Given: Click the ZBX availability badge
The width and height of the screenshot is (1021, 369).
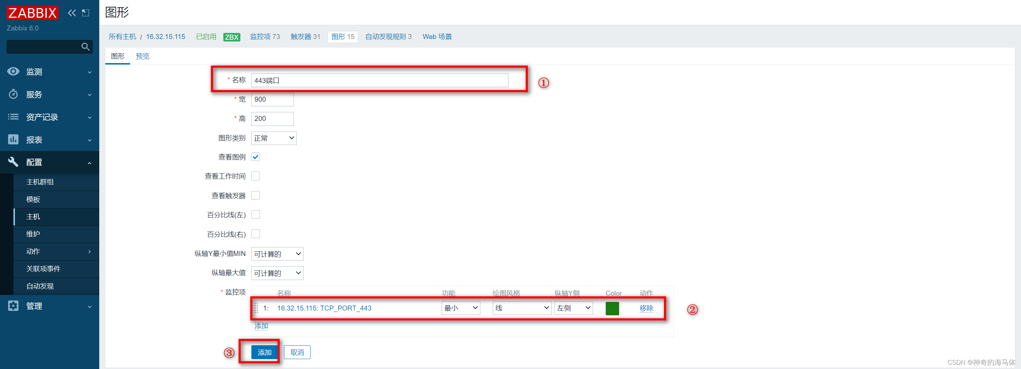Looking at the screenshot, I should click(x=232, y=37).
